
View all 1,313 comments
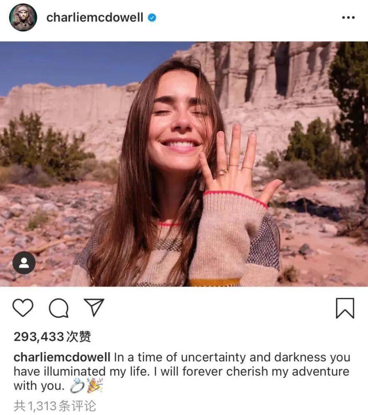pyautogui.click(x=55, y=406)
